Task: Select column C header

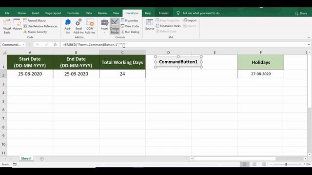Action: pos(122,52)
